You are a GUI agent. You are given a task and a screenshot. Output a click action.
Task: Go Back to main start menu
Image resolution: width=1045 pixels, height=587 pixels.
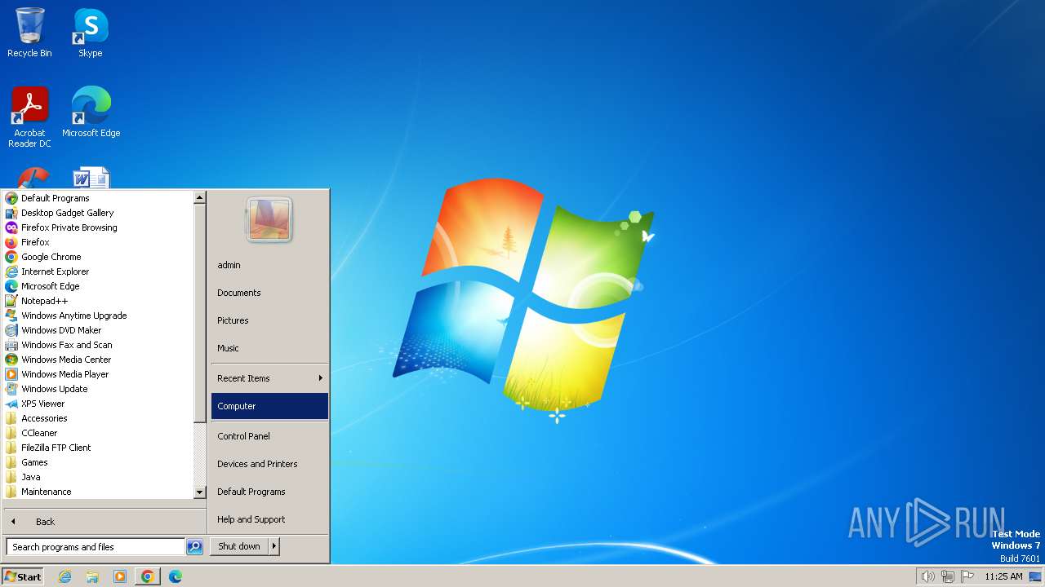(x=45, y=522)
